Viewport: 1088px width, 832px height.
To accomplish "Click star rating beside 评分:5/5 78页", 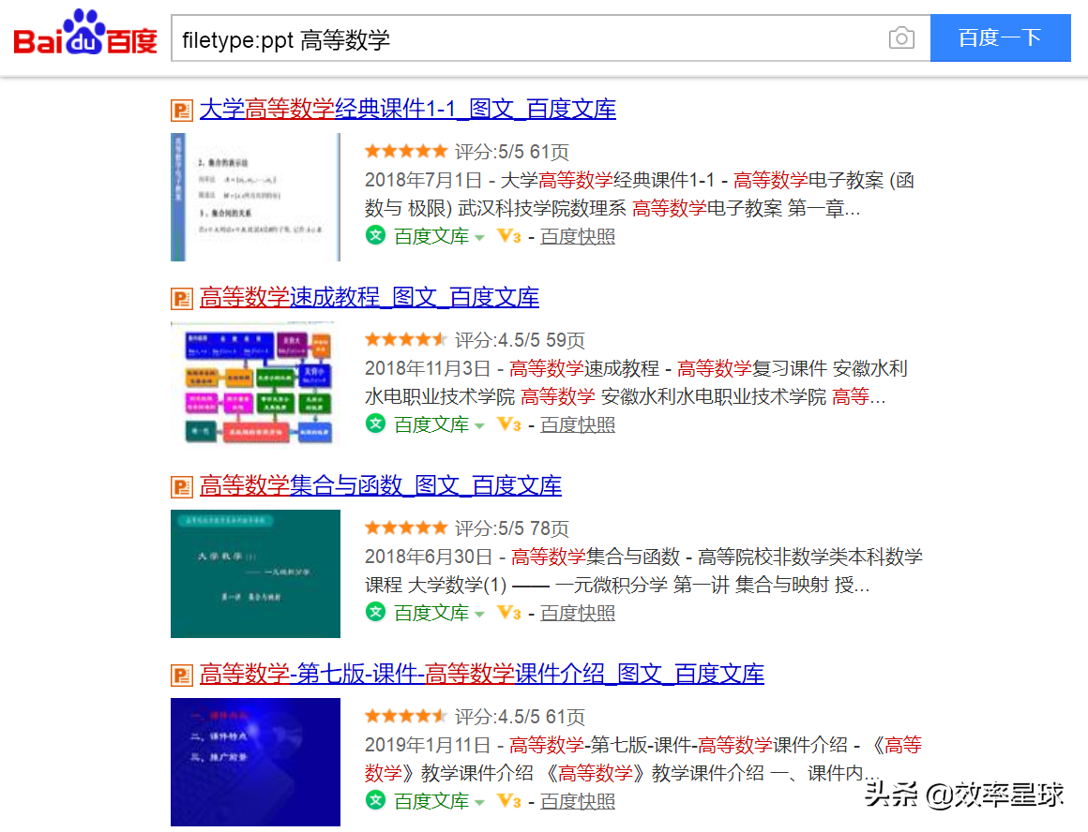I will [x=406, y=527].
